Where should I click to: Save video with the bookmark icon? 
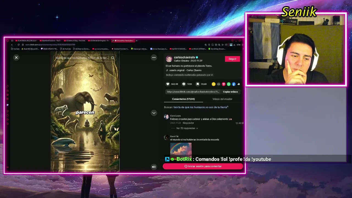(197, 84)
